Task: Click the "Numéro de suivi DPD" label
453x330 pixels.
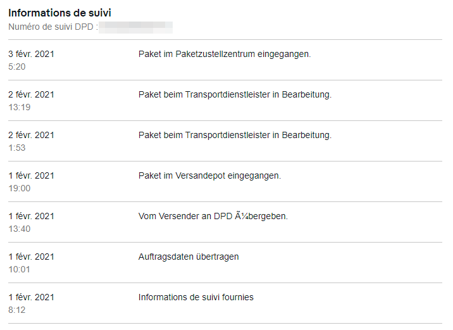Action: [53, 27]
